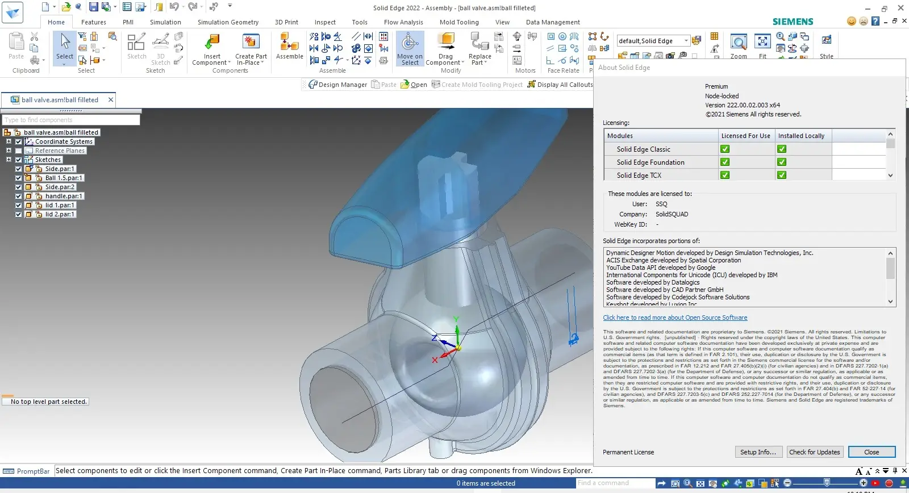Image resolution: width=909 pixels, height=493 pixels.
Task: Click the Drag Component icon
Action: pos(446,42)
